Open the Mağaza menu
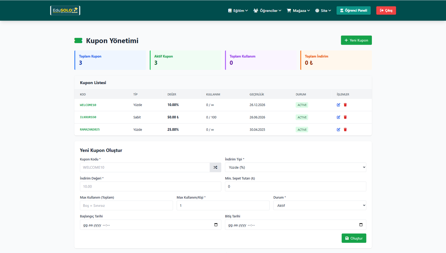 pos(298,11)
